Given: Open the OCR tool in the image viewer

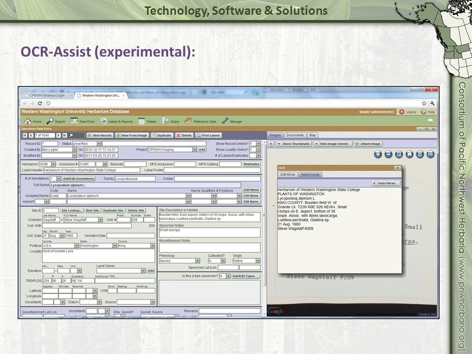Looking at the screenshot, I should coord(431,154).
